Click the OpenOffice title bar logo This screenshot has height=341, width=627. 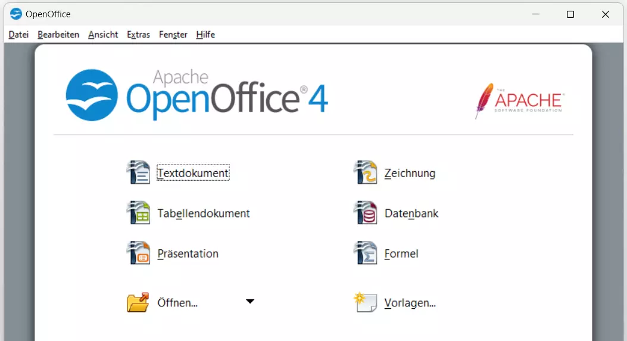click(16, 14)
